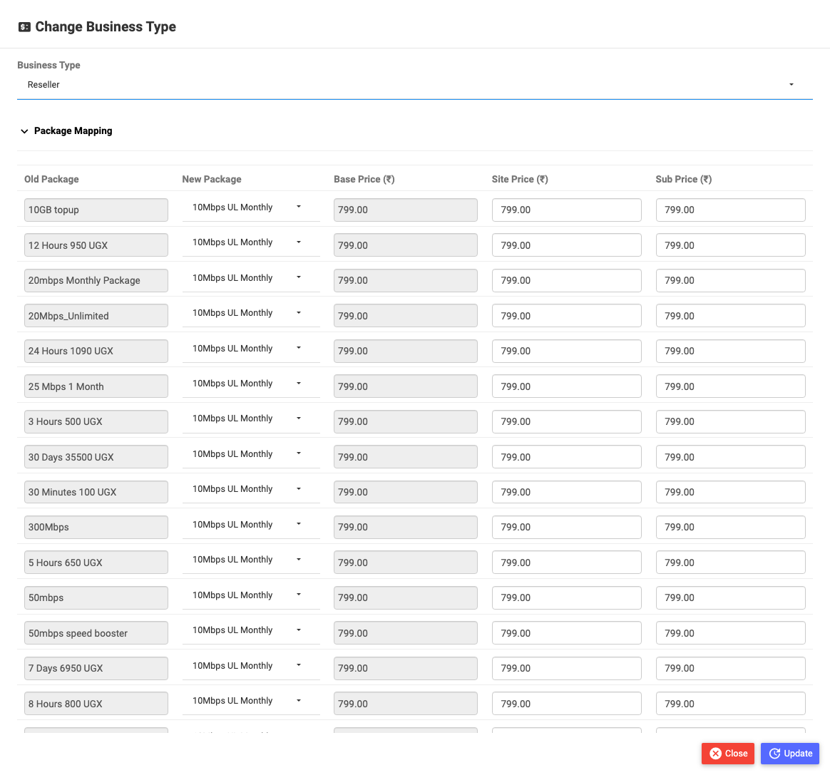830x775 pixels.
Task: Click Sub Price field for 300Mbps
Action: coord(730,528)
